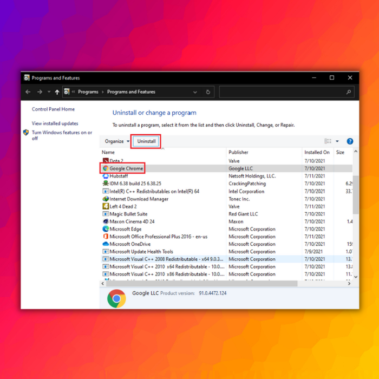Sort by Installed On column header
This screenshot has width=379, height=379.
pos(317,152)
